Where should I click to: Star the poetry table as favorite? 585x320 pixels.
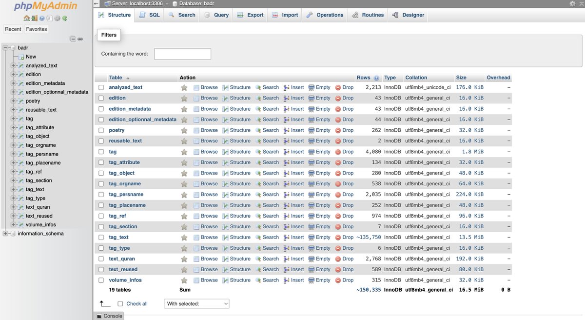(x=184, y=131)
